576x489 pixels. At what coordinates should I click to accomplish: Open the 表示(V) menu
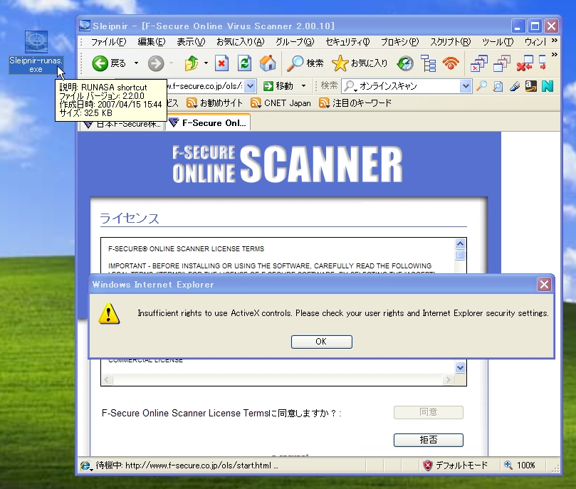point(191,42)
